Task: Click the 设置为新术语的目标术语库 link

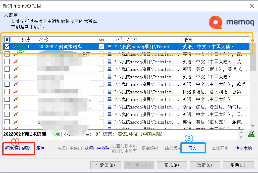Action: coord(124,148)
